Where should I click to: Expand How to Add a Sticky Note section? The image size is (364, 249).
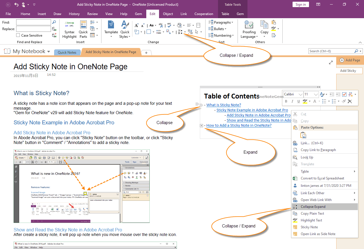click(201, 125)
